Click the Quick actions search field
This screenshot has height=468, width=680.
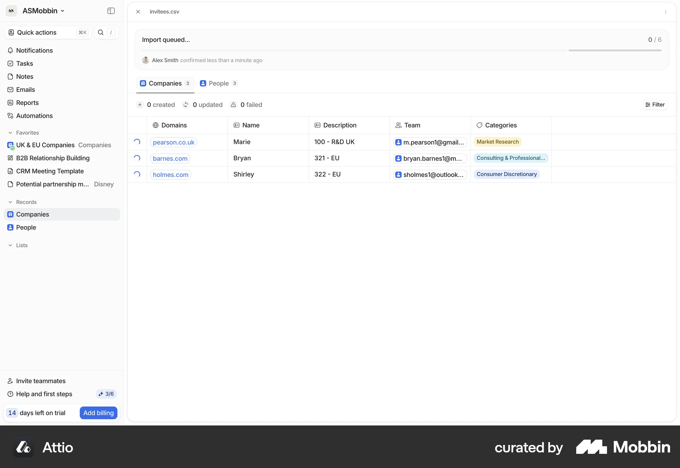(42, 32)
